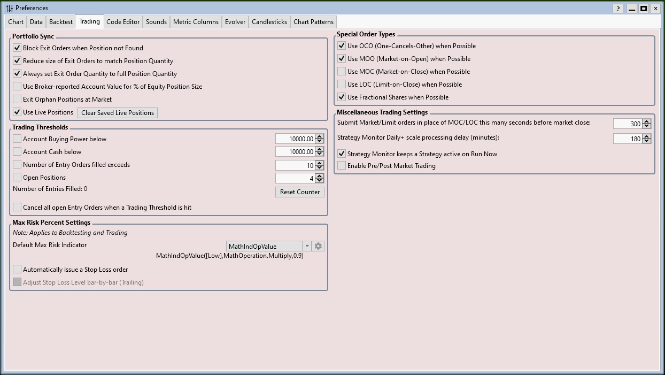Enable Exit Orphan Positions at Market
The width and height of the screenshot is (665, 375).
coord(17,99)
